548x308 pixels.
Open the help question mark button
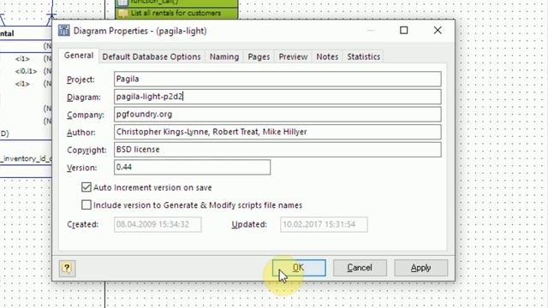pyautogui.click(x=67, y=268)
